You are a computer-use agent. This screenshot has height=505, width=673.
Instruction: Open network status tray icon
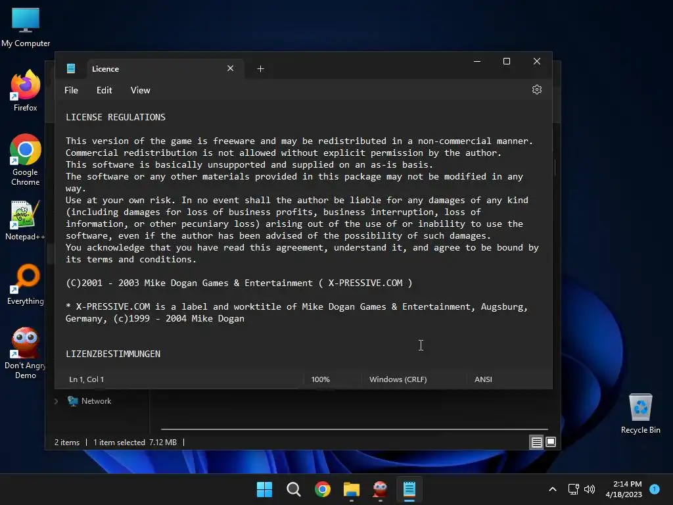[573, 489]
